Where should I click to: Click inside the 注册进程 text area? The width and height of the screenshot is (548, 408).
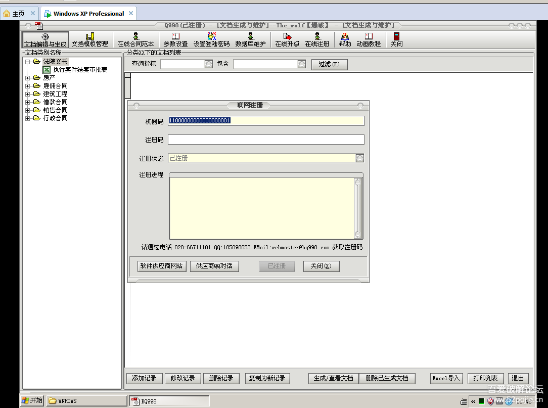click(x=262, y=208)
